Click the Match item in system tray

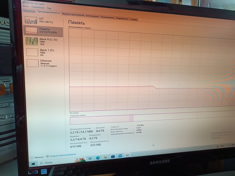pos(221,146)
